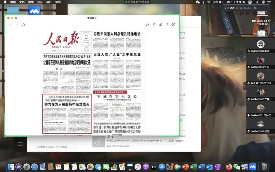Image resolution: width=275 pixels, height=172 pixels.
Task: Click the share icon in the toolbar
Action: 154,25
